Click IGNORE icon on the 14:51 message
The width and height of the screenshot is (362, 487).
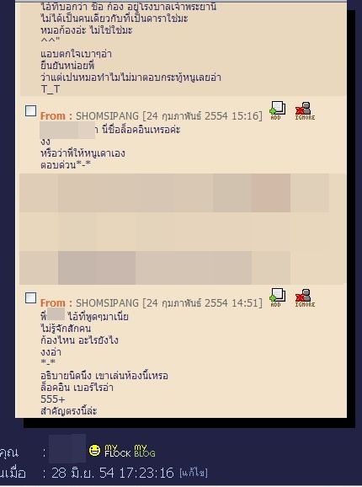305,298
